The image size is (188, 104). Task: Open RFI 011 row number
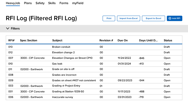click(10, 69)
